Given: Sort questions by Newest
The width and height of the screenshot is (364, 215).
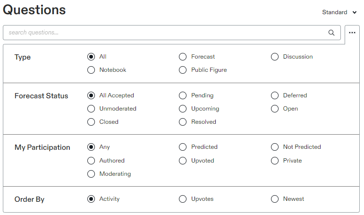Looking at the screenshot, I should pyautogui.click(x=275, y=199).
